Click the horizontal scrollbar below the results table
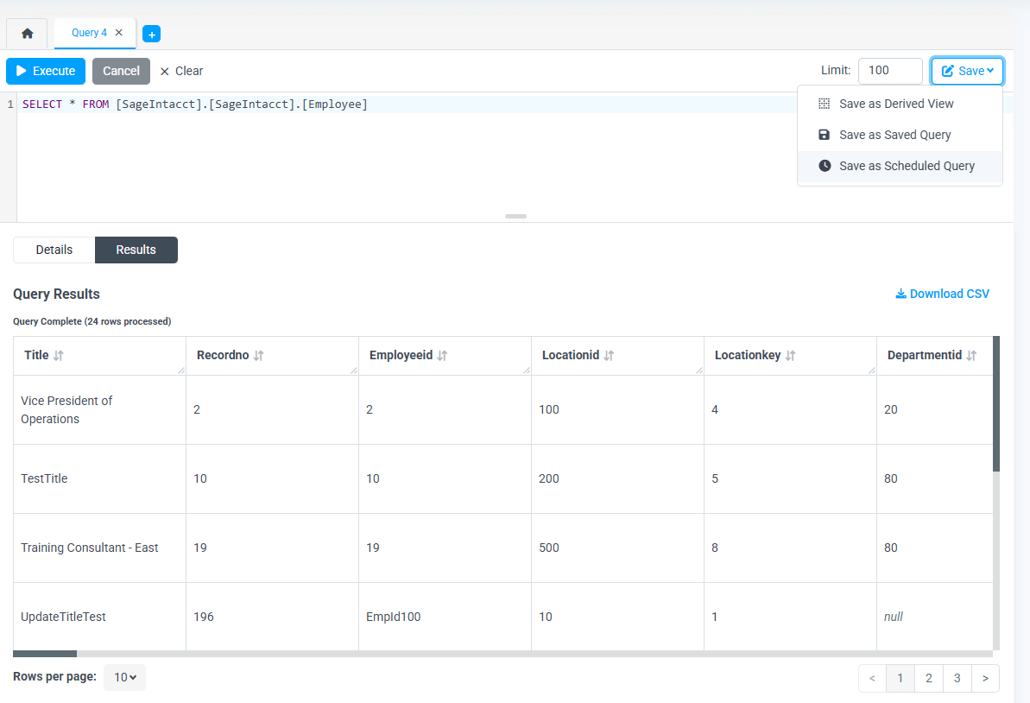 pyautogui.click(x=44, y=654)
